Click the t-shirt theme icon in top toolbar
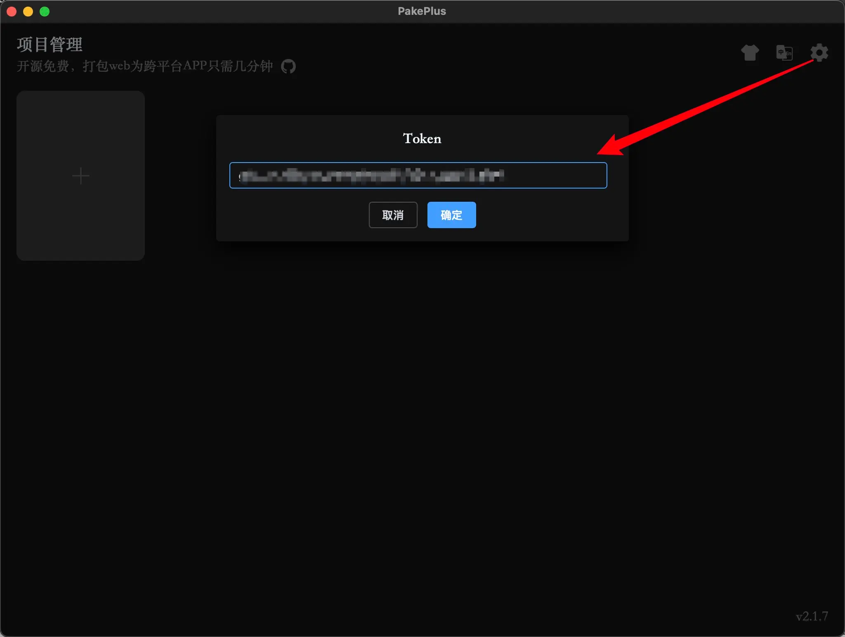Viewport: 845px width, 637px height. (x=750, y=53)
